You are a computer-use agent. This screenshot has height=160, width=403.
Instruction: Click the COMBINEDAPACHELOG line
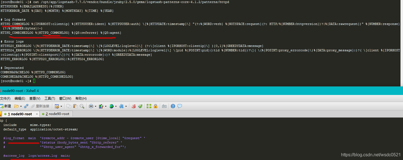[37, 77]
